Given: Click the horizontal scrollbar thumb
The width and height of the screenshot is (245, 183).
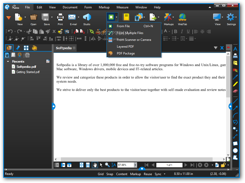Looking at the screenshot, I should point(136,159).
